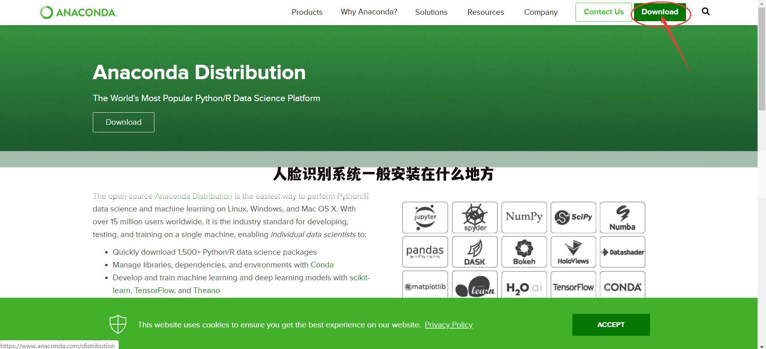The image size is (766, 349).
Task: Open the Conda link in the bullet list
Action: [x=322, y=265]
